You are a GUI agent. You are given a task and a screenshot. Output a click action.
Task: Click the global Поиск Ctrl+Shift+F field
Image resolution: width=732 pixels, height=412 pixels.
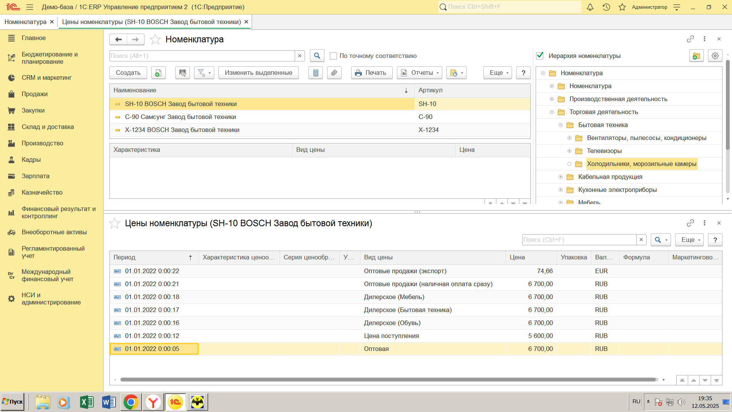[509, 7]
